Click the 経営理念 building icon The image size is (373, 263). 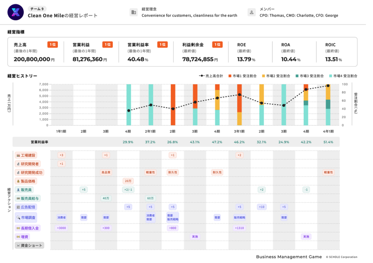(134, 12)
